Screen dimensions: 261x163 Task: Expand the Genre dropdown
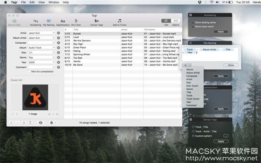(53, 57)
